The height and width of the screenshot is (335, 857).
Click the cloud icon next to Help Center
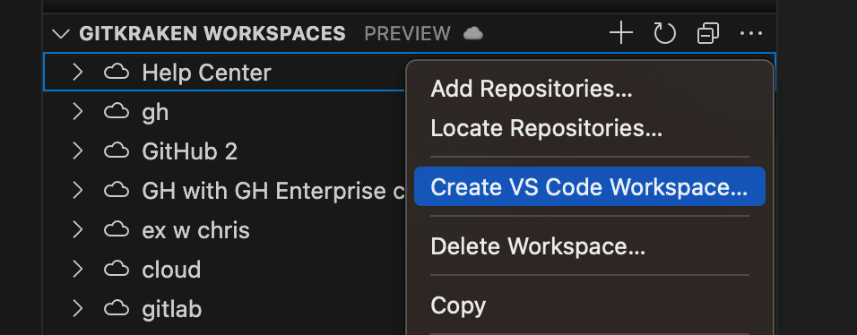117,73
